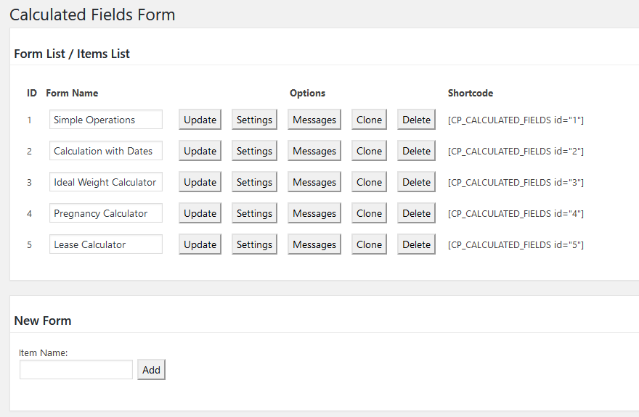Click the Lease Calculator name field

[105, 245]
